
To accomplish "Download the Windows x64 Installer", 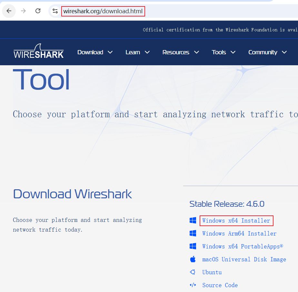I will pyautogui.click(x=236, y=221).
